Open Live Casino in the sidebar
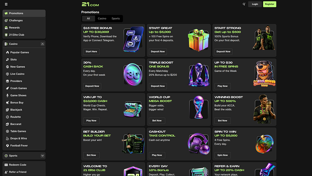The image size is (312, 176). point(24,74)
